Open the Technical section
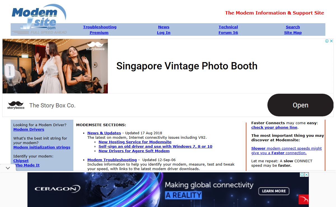 (228, 27)
